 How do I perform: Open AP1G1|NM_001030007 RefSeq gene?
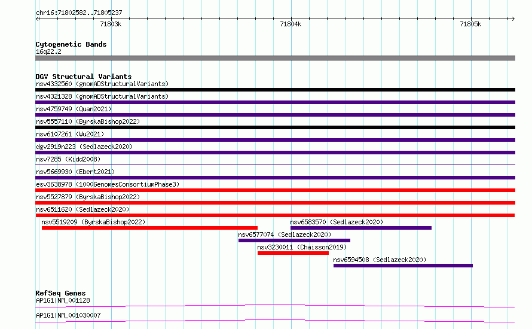(x=68, y=315)
